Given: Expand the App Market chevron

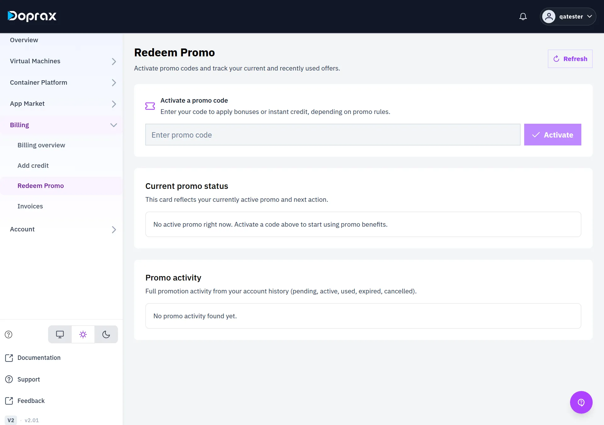Looking at the screenshot, I should 114,104.
